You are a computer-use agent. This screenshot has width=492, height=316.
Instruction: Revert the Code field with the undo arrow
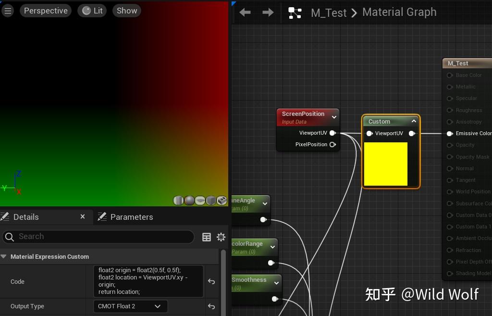[x=211, y=281]
